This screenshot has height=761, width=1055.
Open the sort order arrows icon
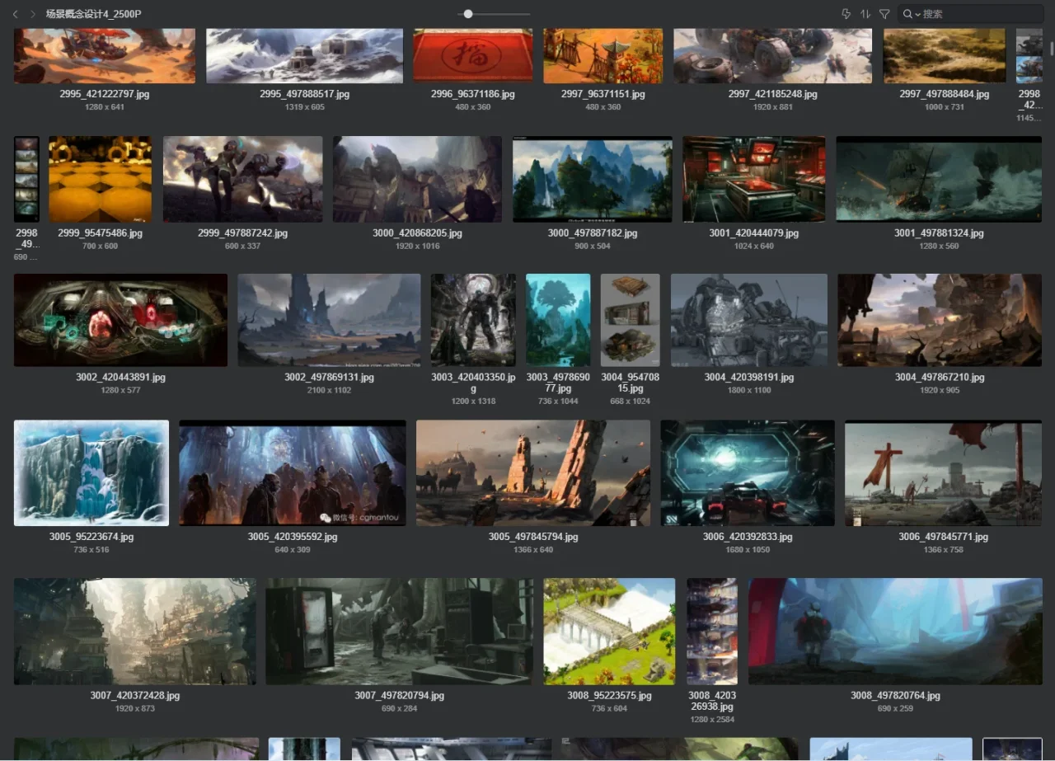tap(865, 14)
